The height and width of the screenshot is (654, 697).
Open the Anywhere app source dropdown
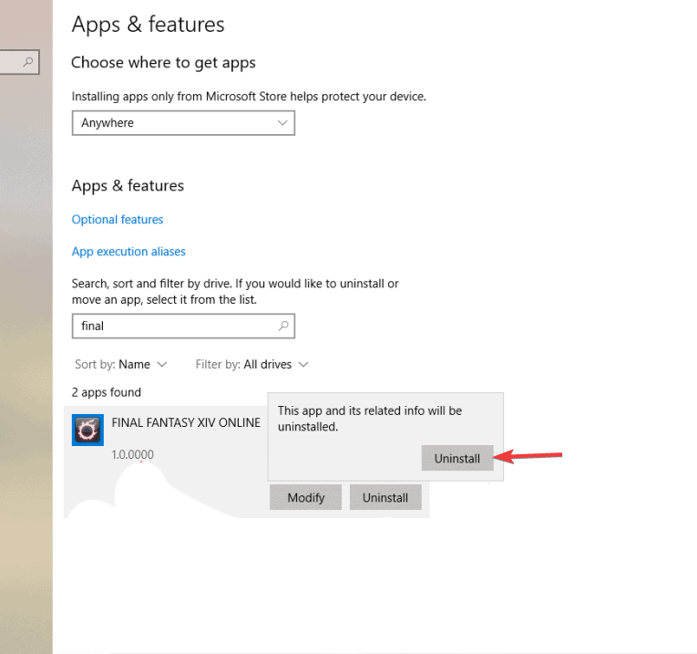click(183, 123)
